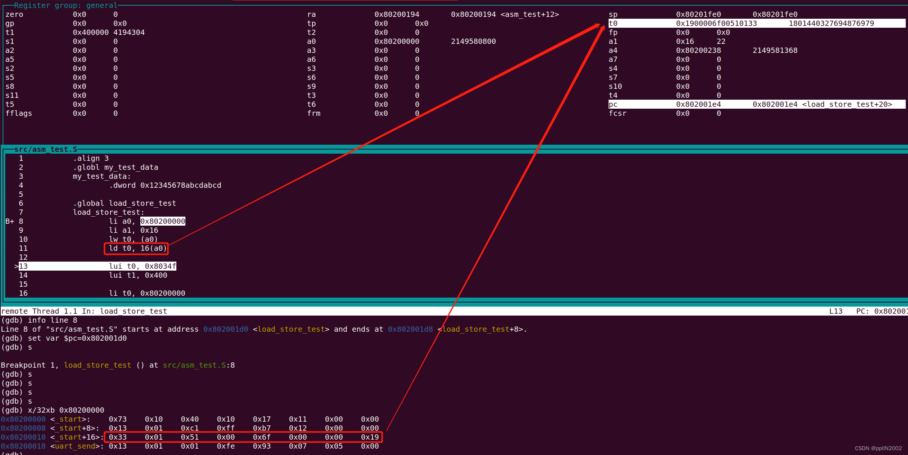Screen dimensions: 908x455
Task: Click byte 0xfe in the uart_send memory row
Action: click(225, 446)
